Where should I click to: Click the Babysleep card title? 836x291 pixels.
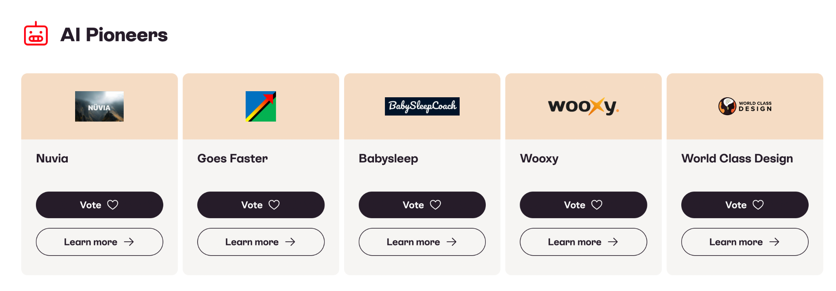tap(388, 158)
